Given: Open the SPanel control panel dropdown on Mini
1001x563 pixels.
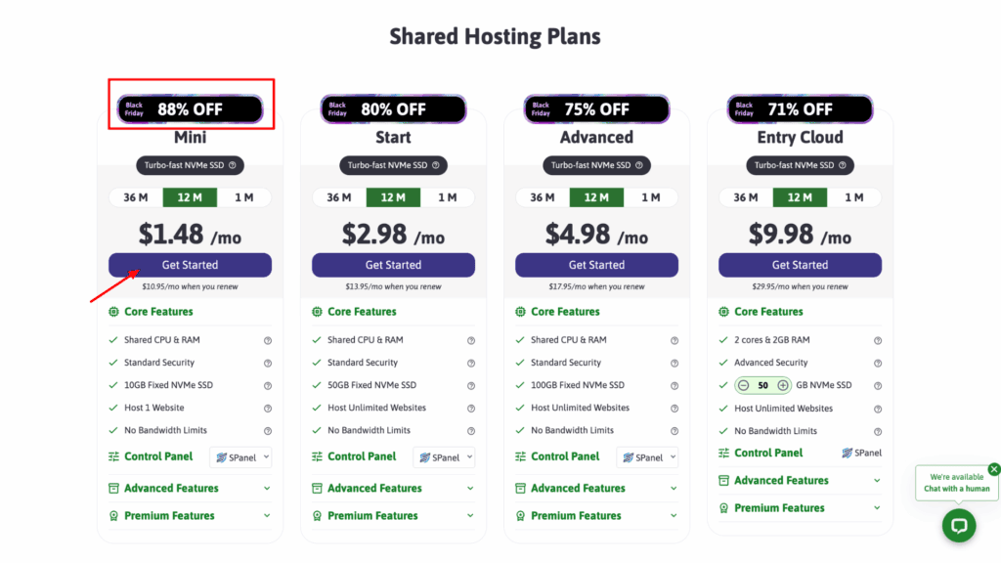Looking at the screenshot, I should point(240,456).
